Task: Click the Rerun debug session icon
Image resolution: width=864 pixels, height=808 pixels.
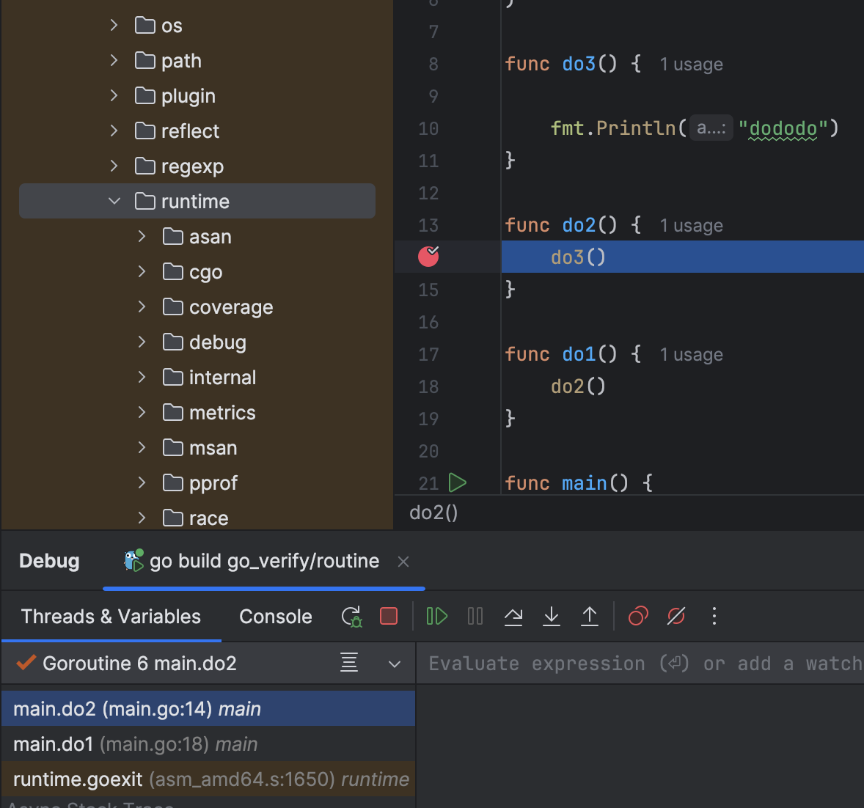Action: click(x=351, y=617)
